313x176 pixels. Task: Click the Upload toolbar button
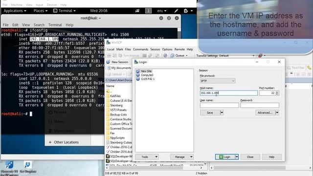pos(116,74)
